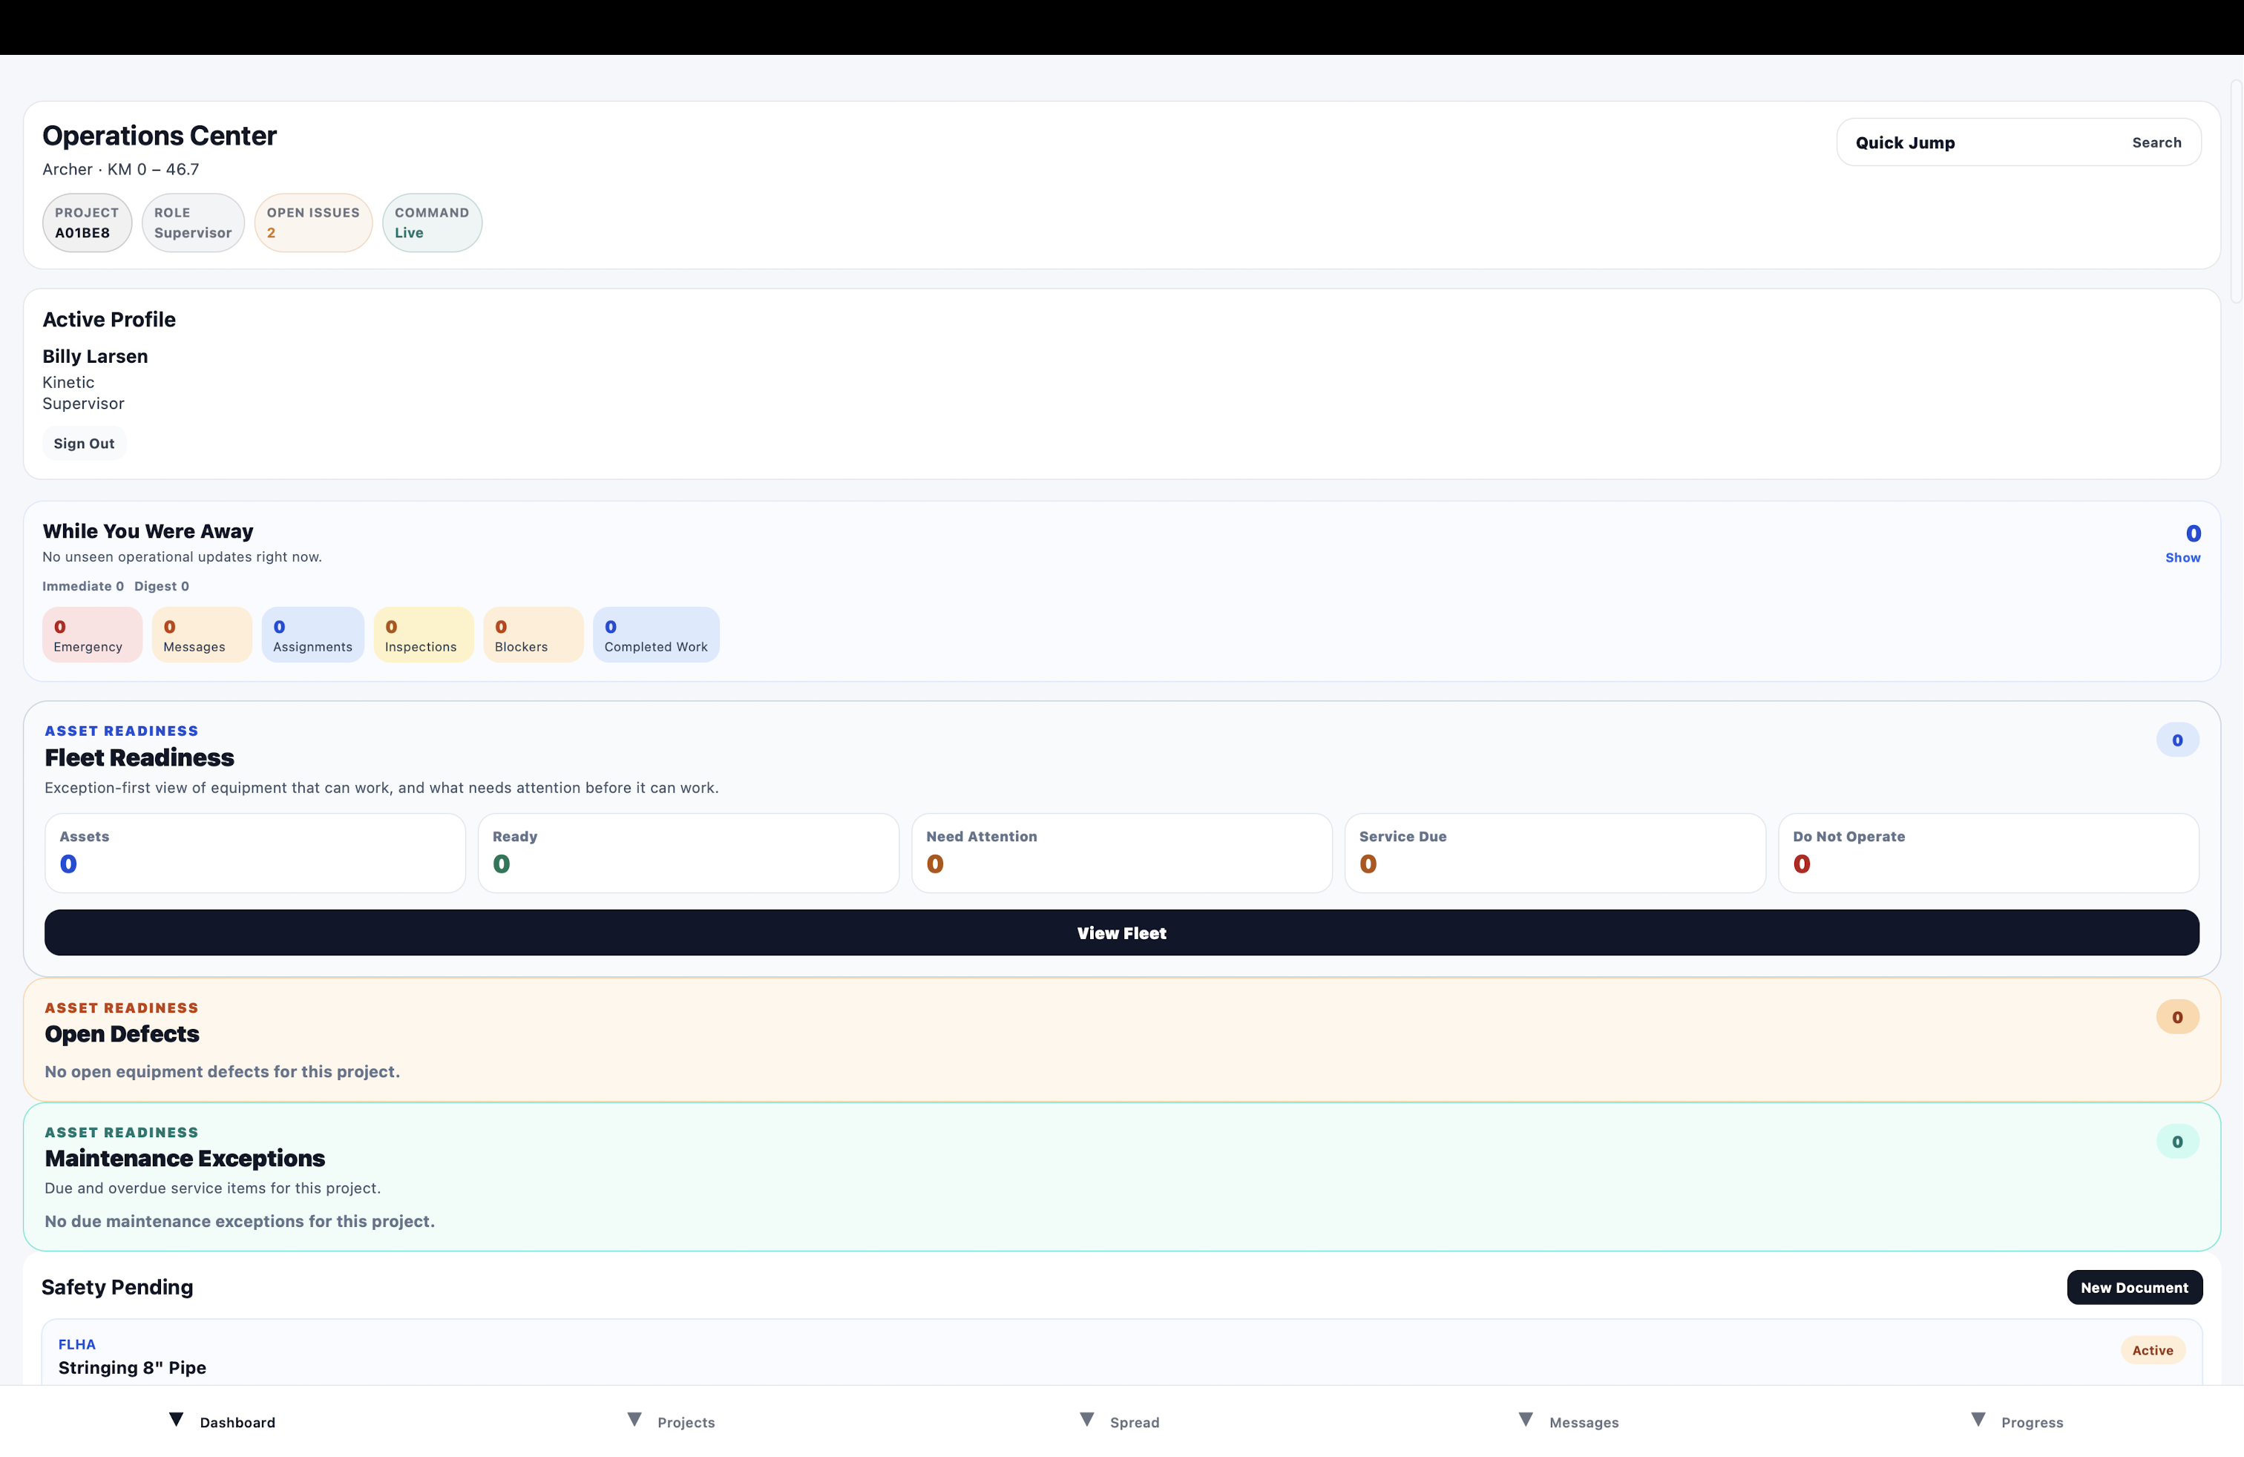Switch to the Projects tab label
Viewport: 2244px width, 1457px height.
686,1422
